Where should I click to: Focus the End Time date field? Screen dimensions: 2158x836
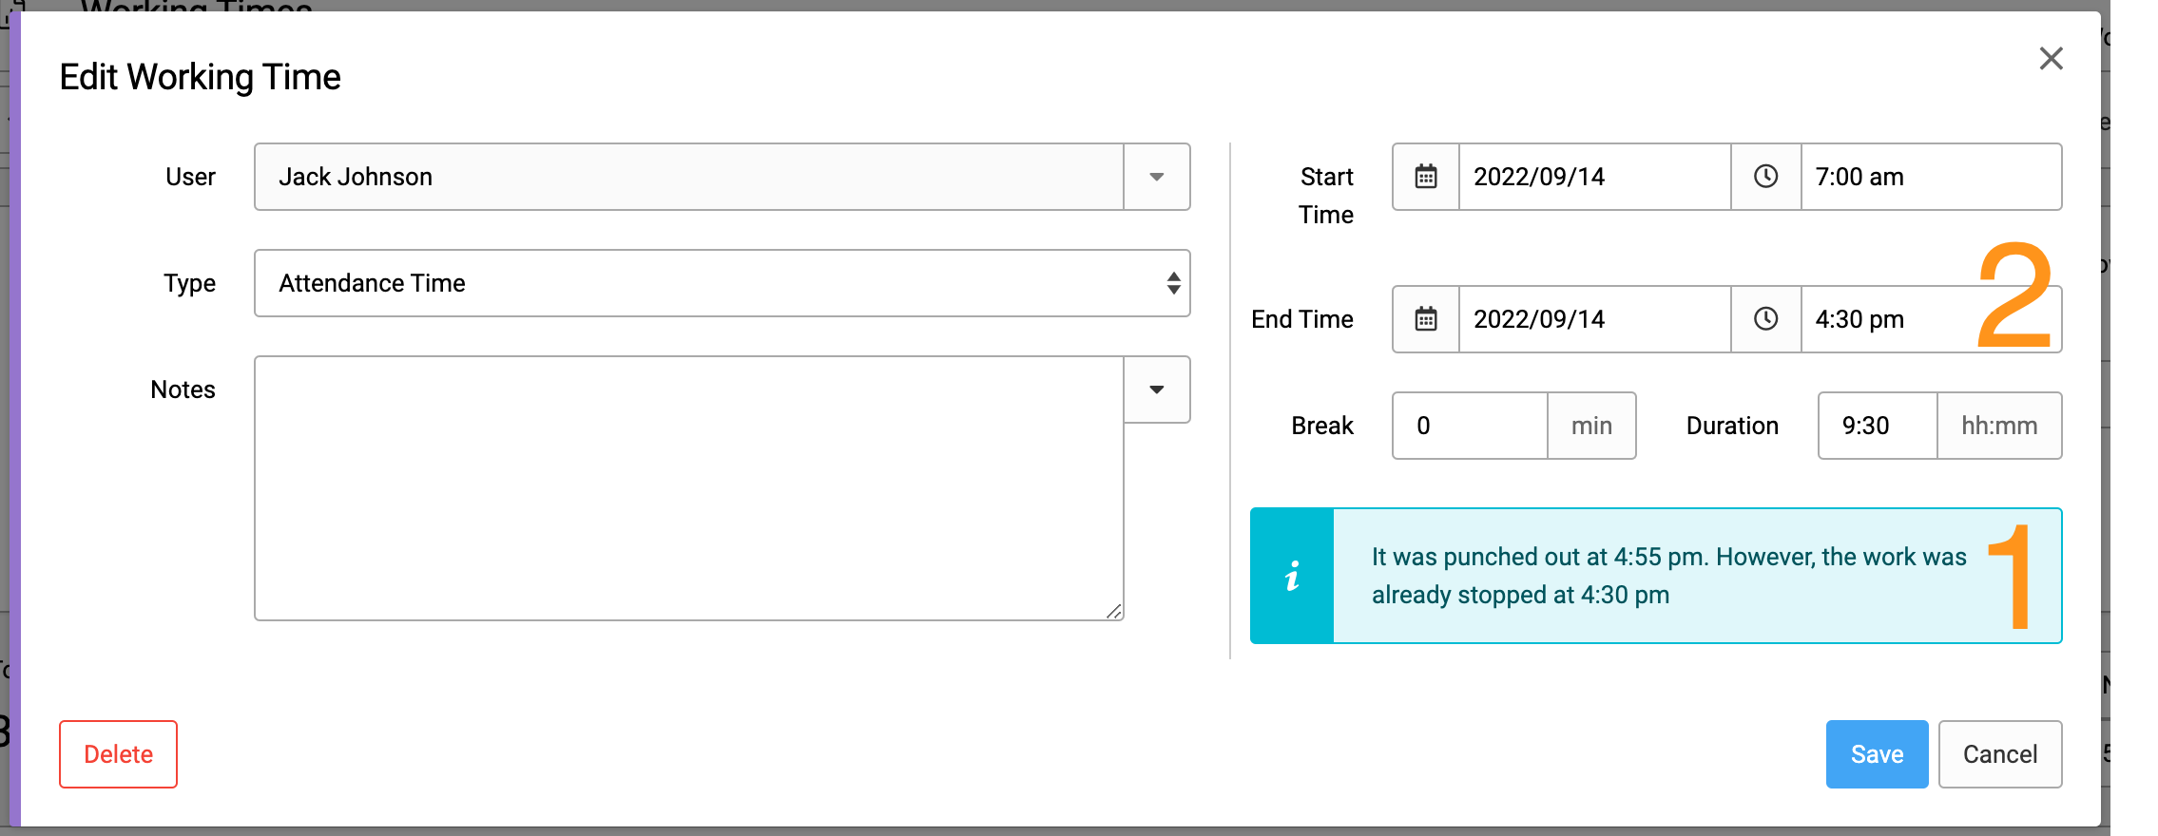coord(1594,319)
